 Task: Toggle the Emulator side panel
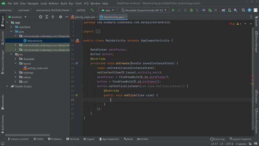(256, 97)
